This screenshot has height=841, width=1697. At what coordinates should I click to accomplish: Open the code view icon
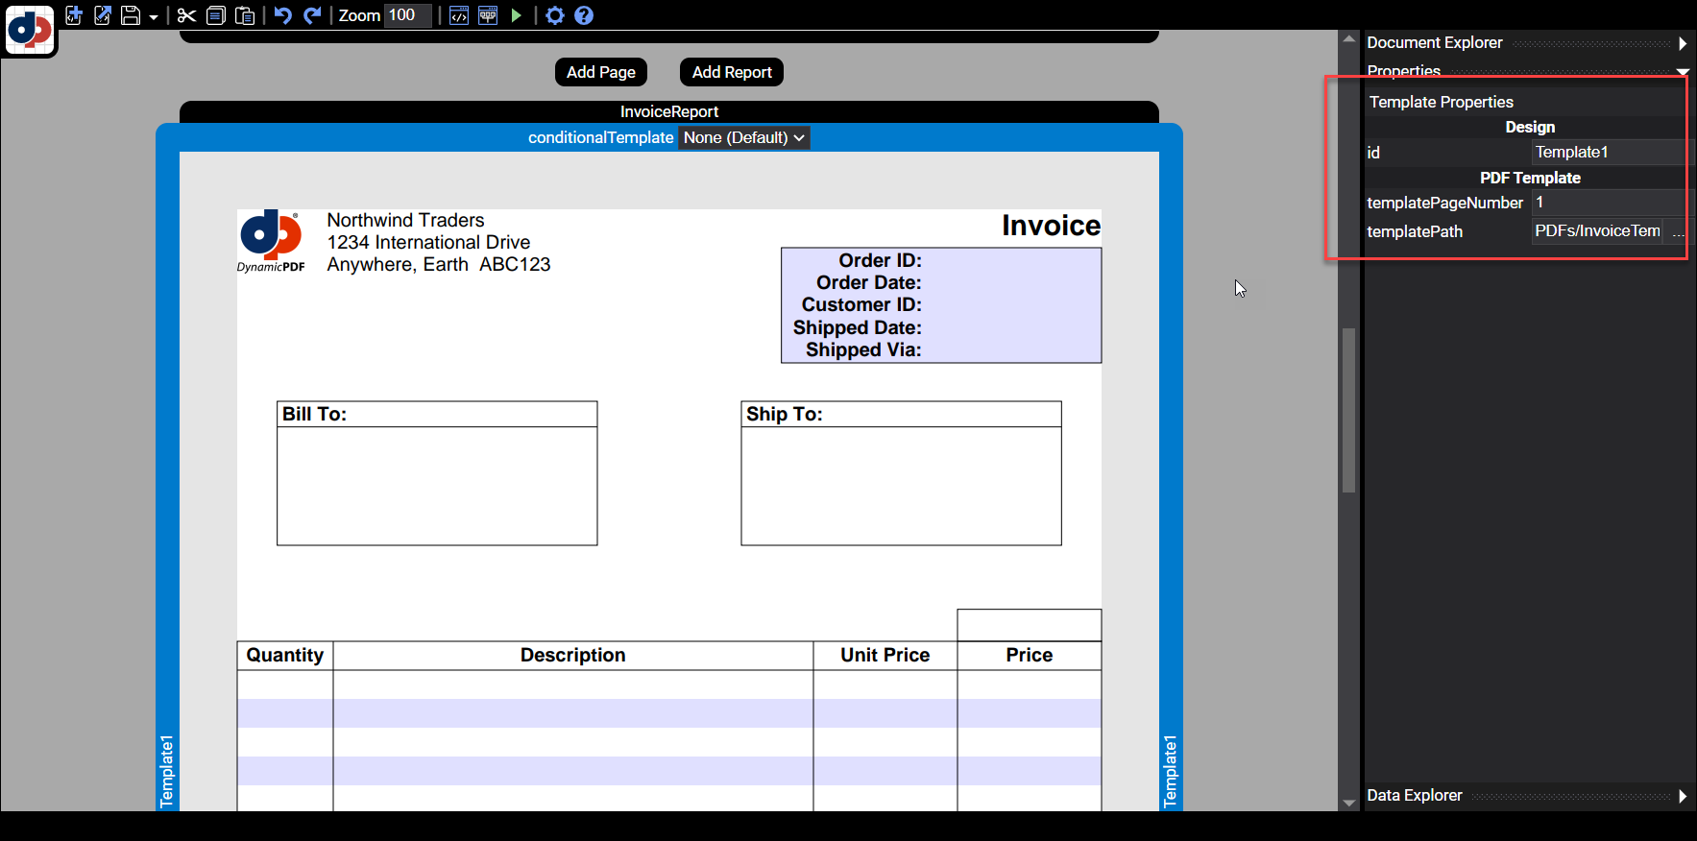pos(459,15)
